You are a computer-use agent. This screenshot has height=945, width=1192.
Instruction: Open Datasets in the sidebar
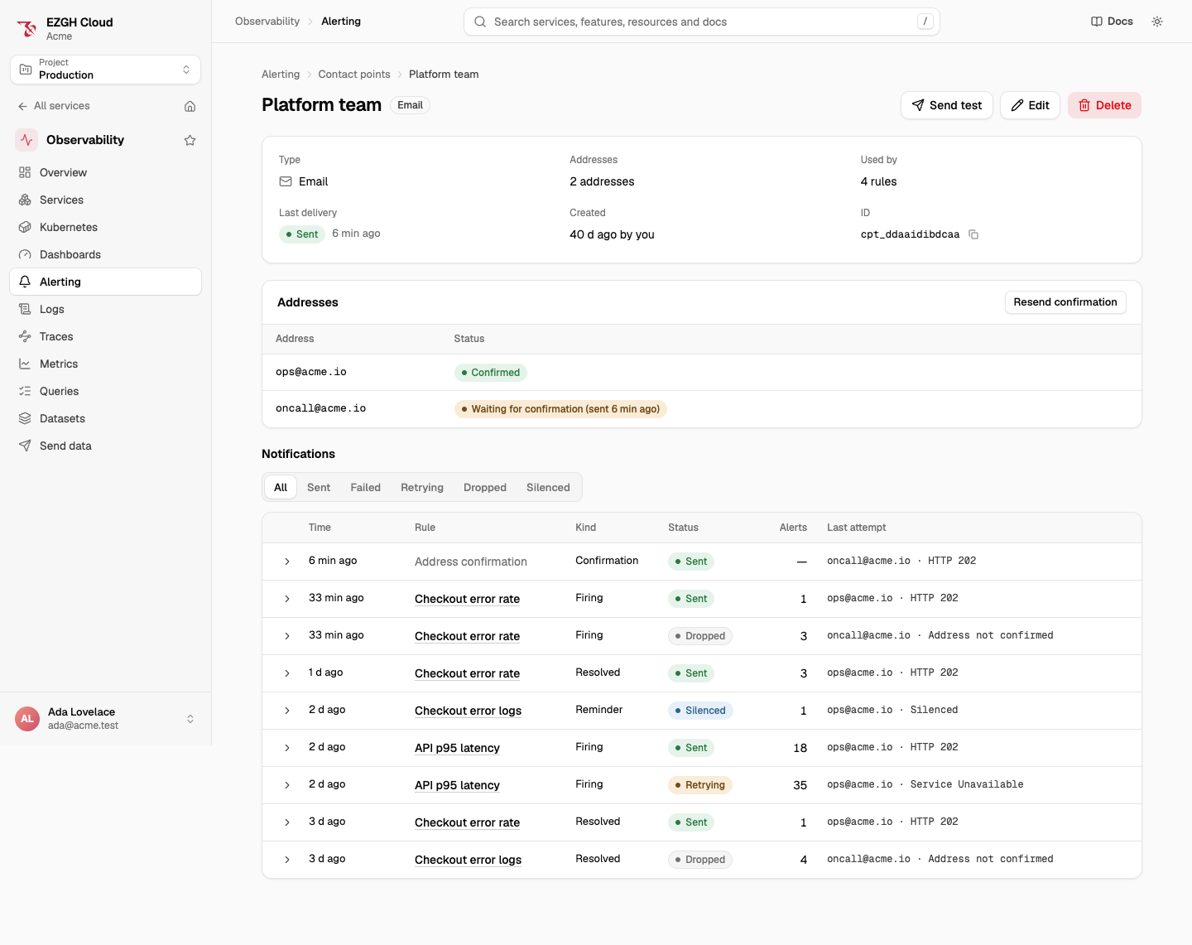pos(105,418)
